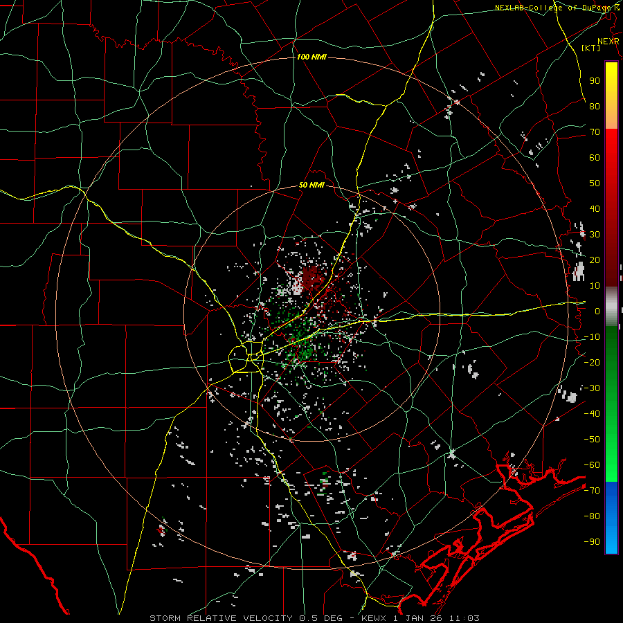Click the "[KT]" units label
623x623 pixels.
click(590, 48)
